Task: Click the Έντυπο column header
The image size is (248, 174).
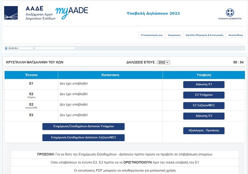Action: pyautogui.click(x=31, y=75)
